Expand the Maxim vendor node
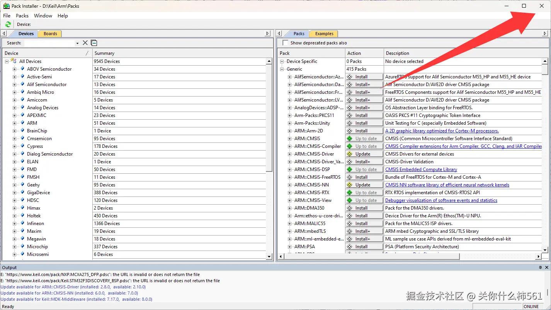Image resolution: width=551 pixels, height=310 pixels. (14, 231)
